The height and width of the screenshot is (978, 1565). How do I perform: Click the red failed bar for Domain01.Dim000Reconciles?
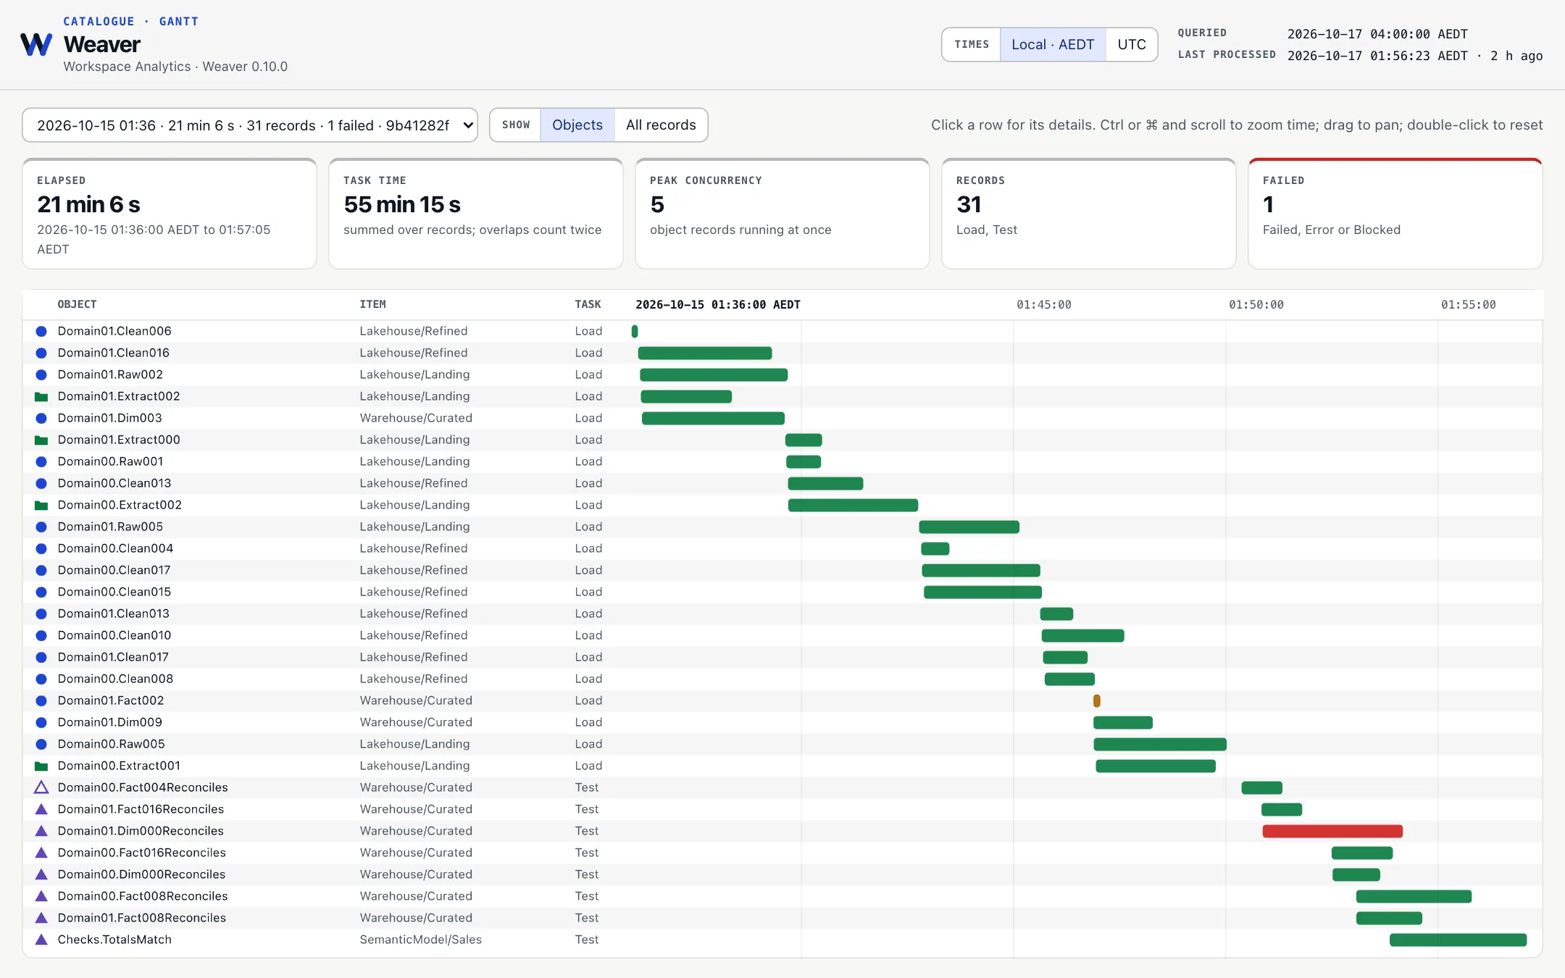click(1332, 831)
